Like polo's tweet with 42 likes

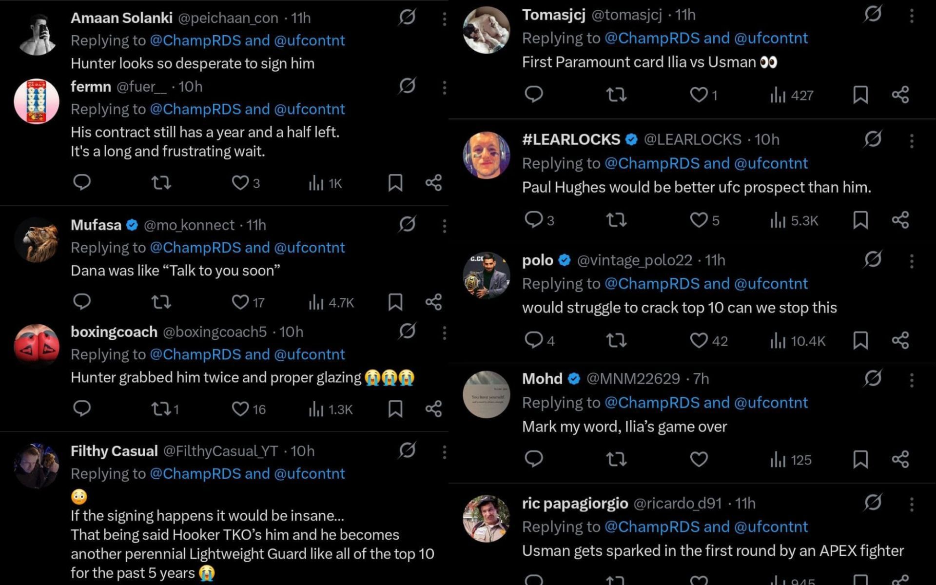tap(699, 340)
